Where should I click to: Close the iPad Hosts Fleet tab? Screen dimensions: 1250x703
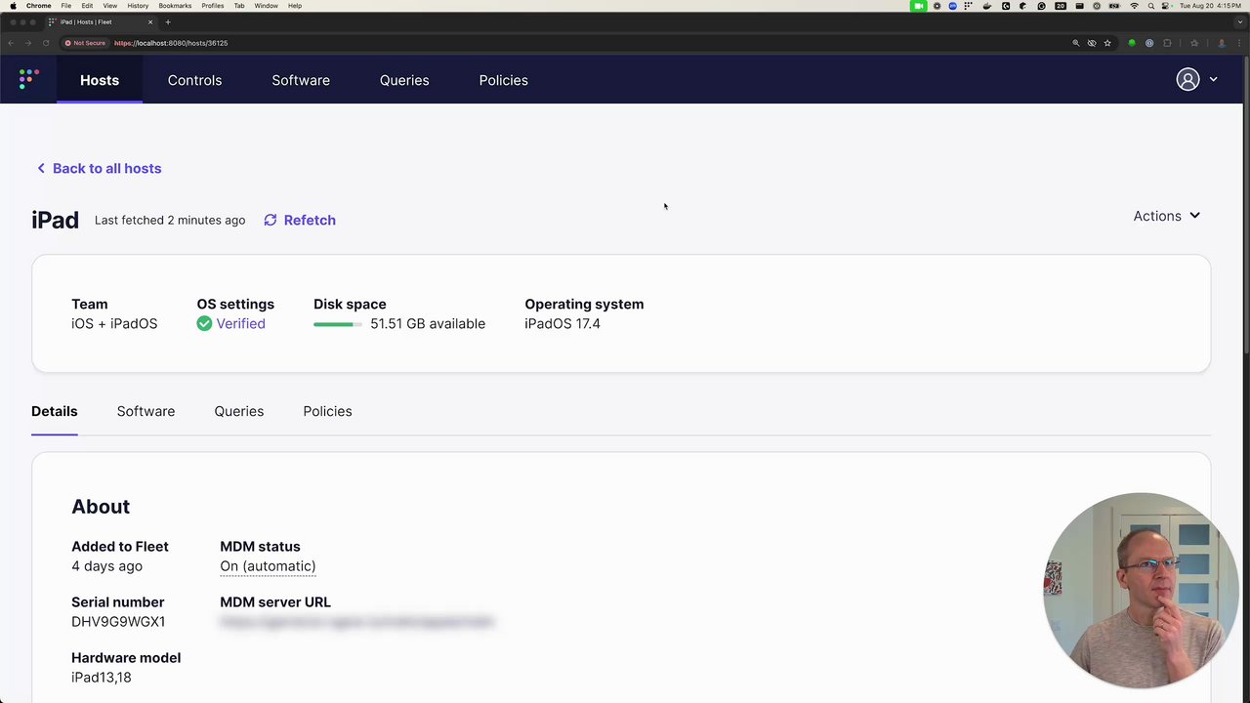(150, 21)
